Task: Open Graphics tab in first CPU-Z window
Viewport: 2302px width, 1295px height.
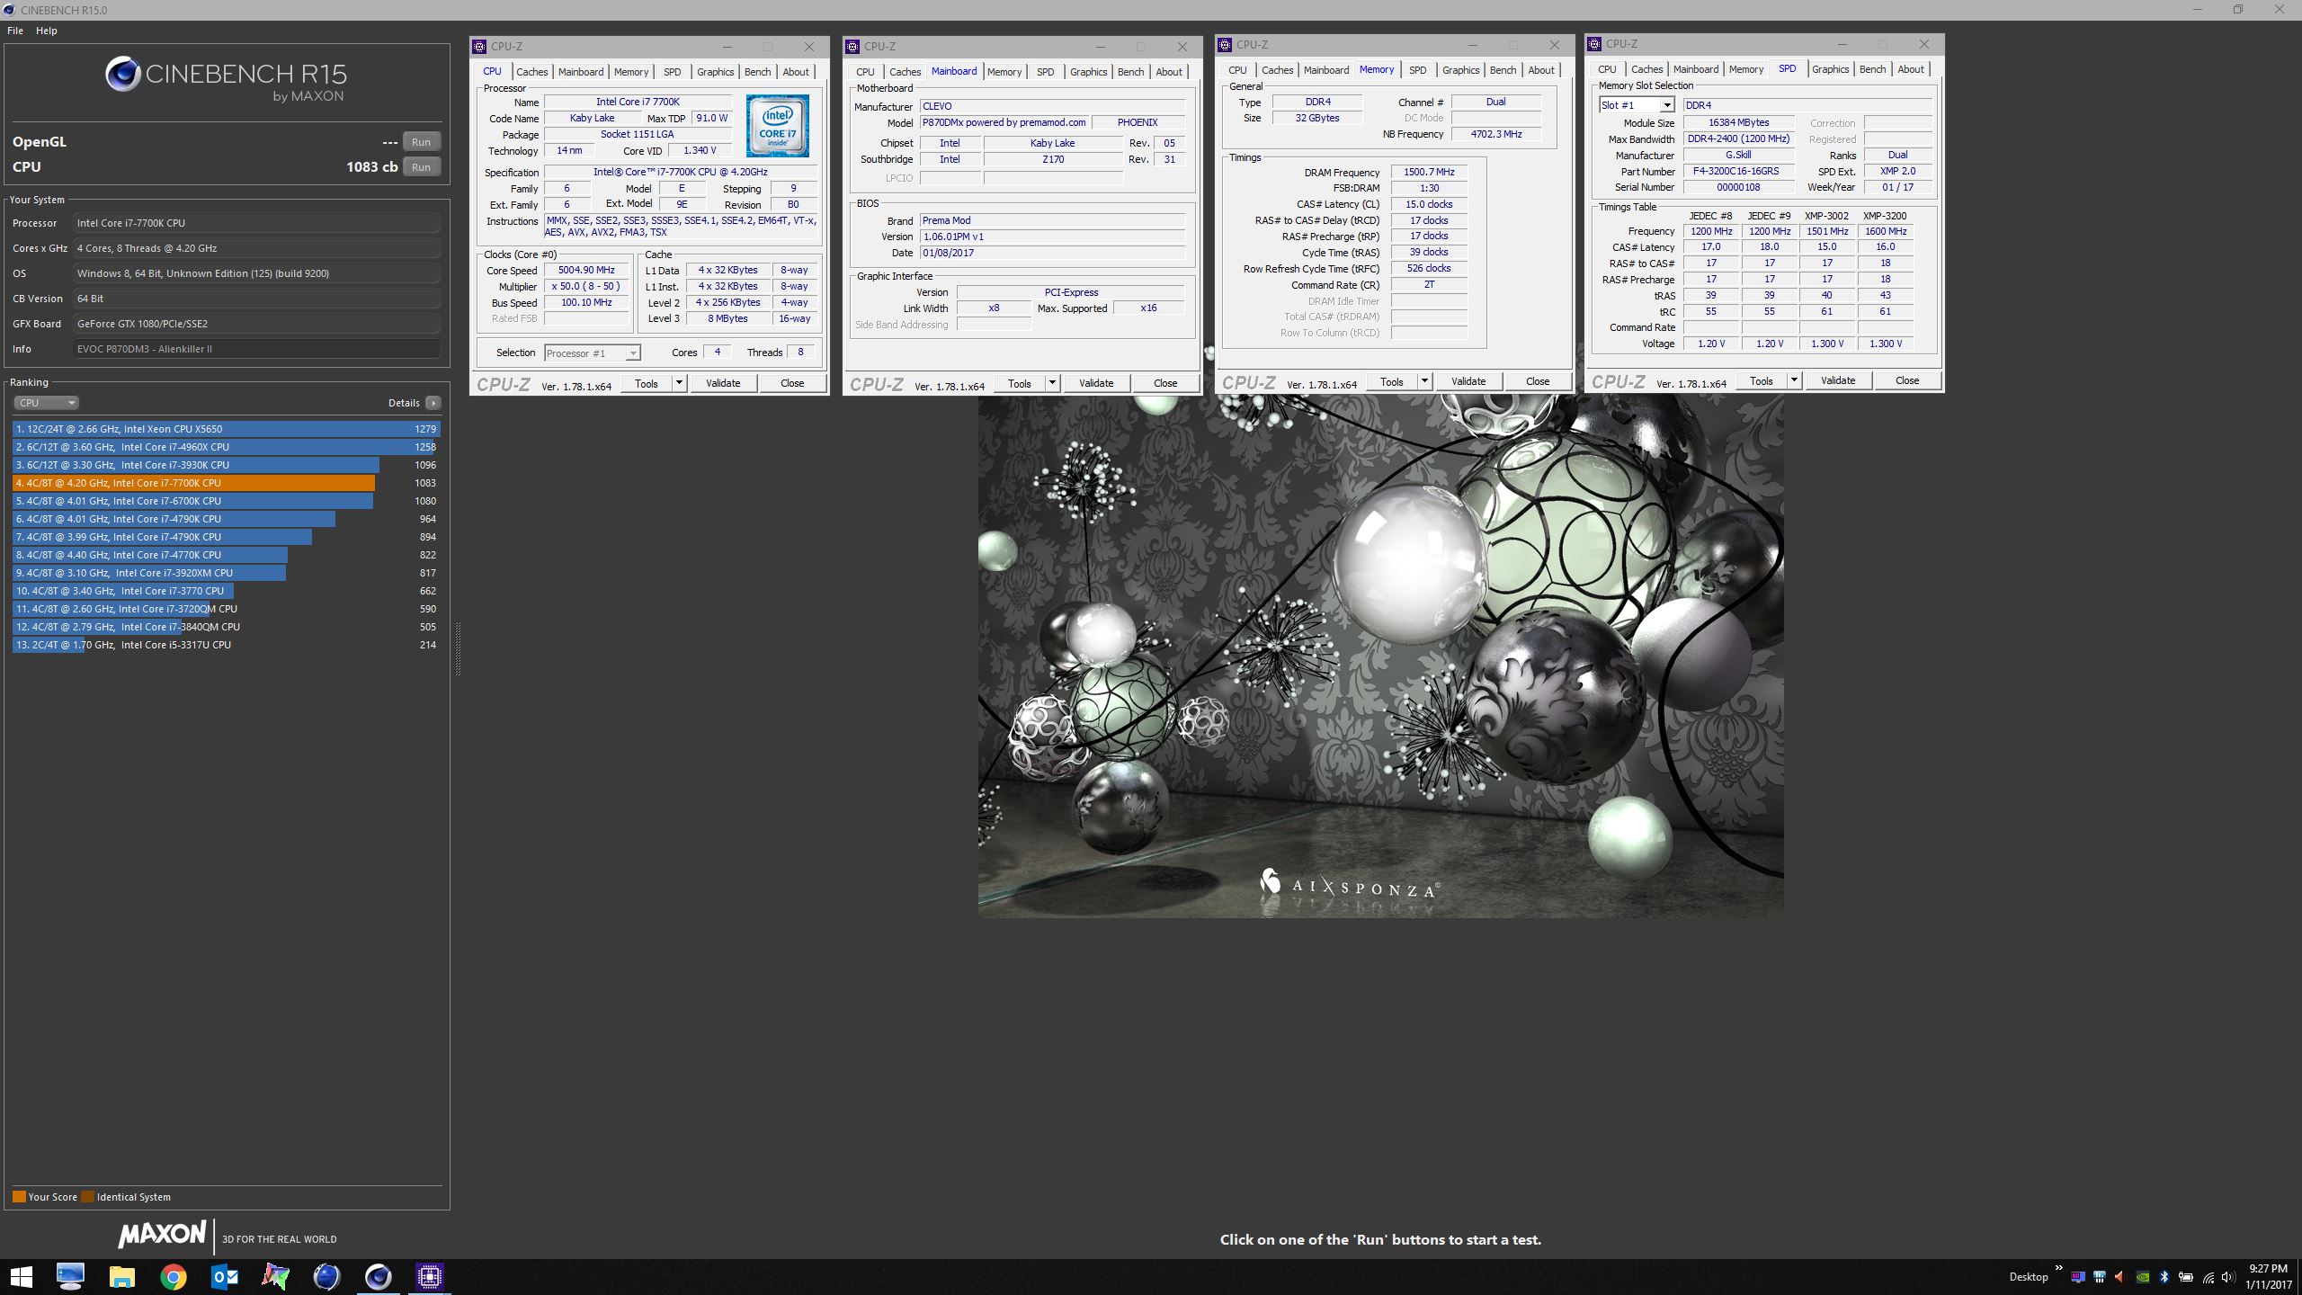Action: pos(715,72)
